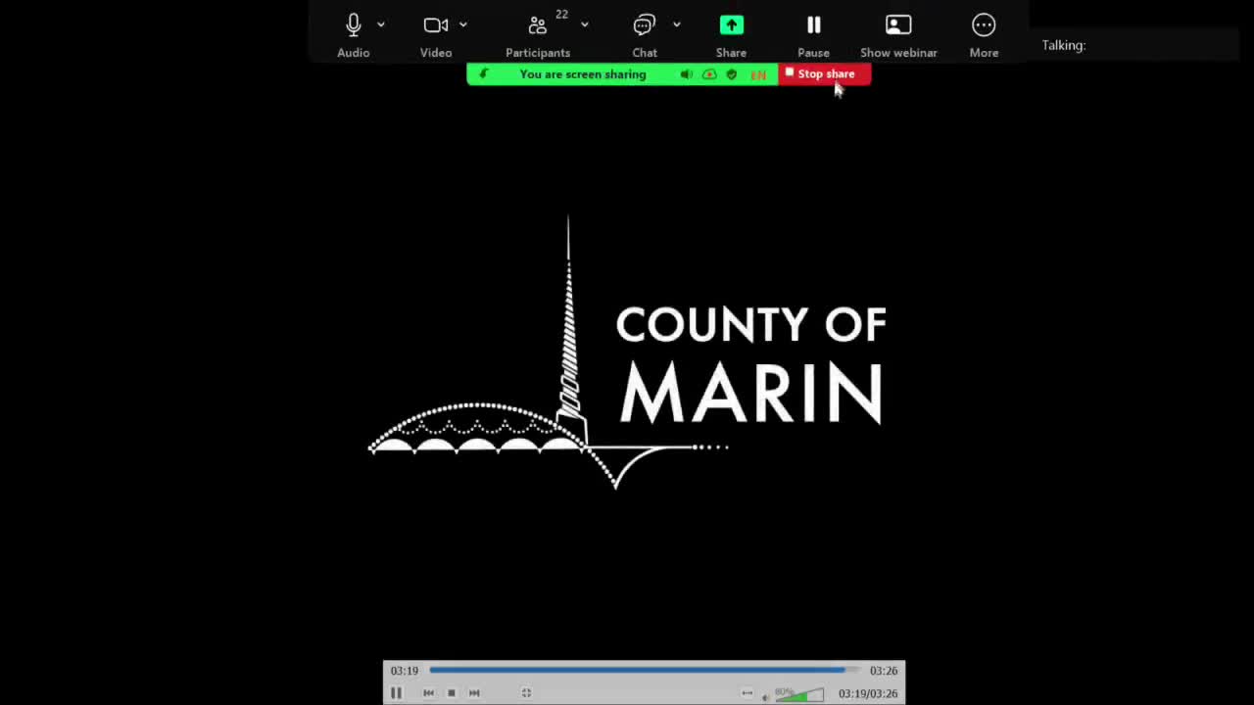The height and width of the screenshot is (705, 1254).
Task: Stop the media player playback
Action: (452, 693)
